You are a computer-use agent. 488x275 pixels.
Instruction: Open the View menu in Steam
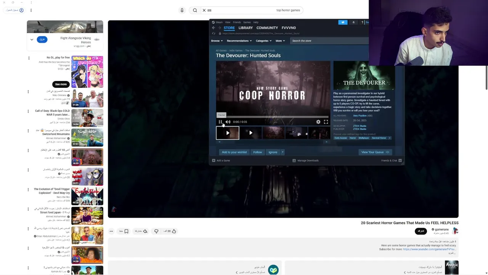pos(228,22)
